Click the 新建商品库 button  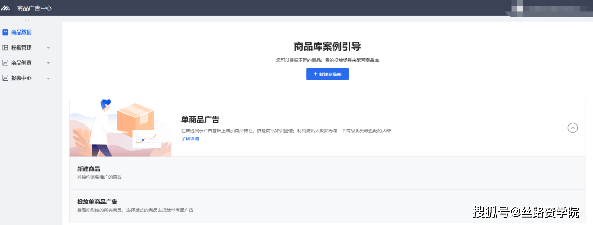click(327, 74)
